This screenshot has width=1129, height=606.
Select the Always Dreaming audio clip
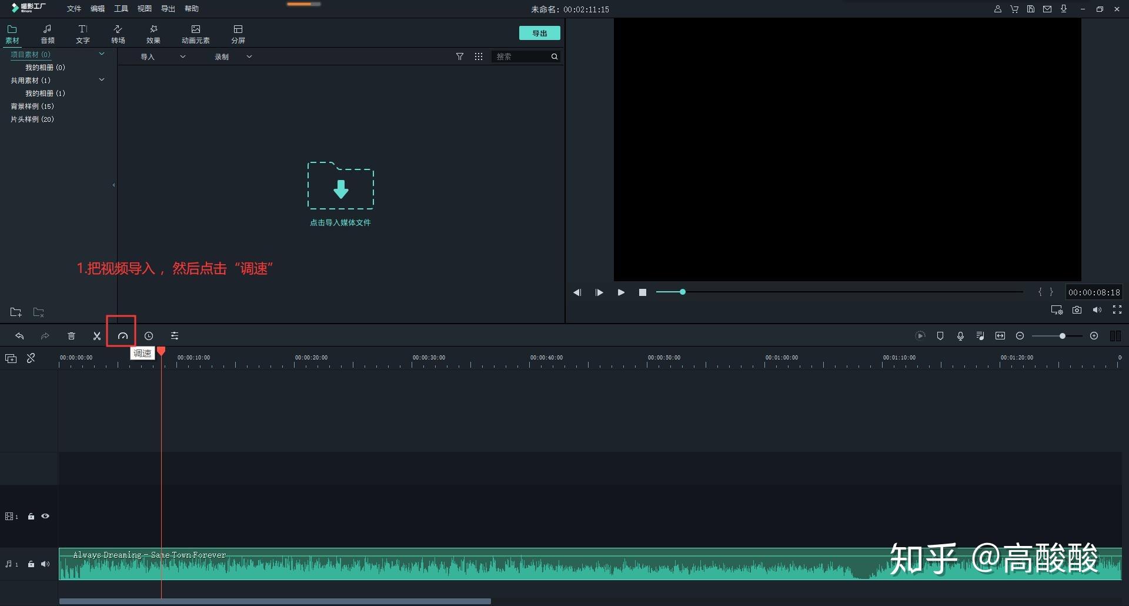(x=590, y=564)
